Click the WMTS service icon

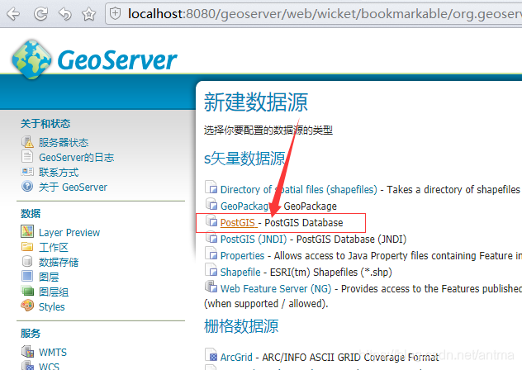tap(27, 351)
